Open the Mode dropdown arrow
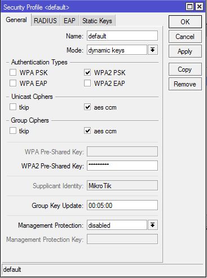The height and width of the screenshot is (278, 207). [x=153, y=50]
